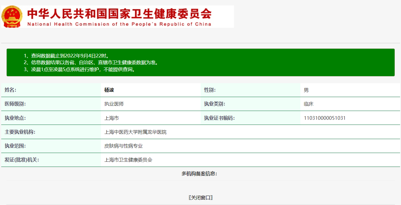Select the 临床 value
Image resolution: width=401 pixels, height=205 pixels.
[x=309, y=104]
